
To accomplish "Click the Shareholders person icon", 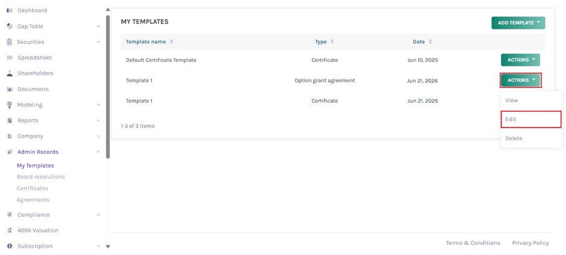I will (10, 73).
